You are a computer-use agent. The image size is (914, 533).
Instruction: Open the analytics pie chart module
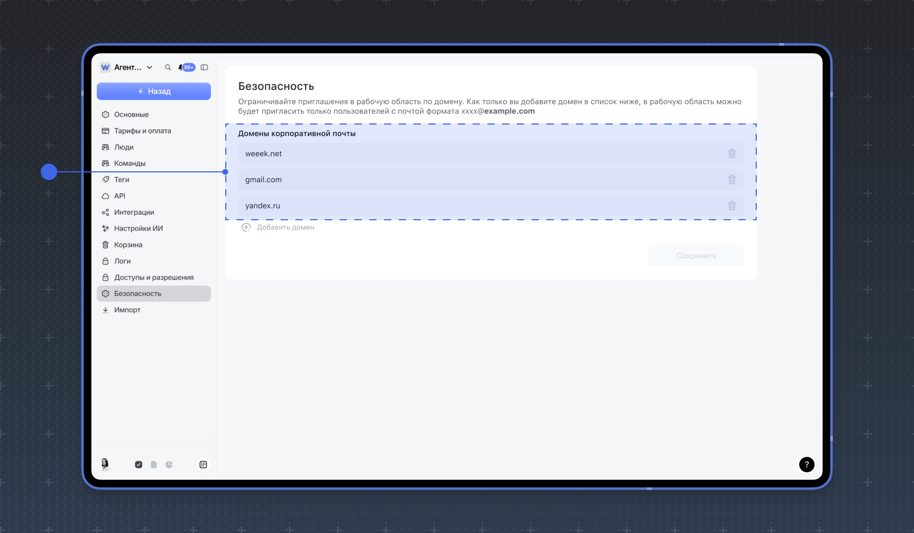[x=169, y=464]
